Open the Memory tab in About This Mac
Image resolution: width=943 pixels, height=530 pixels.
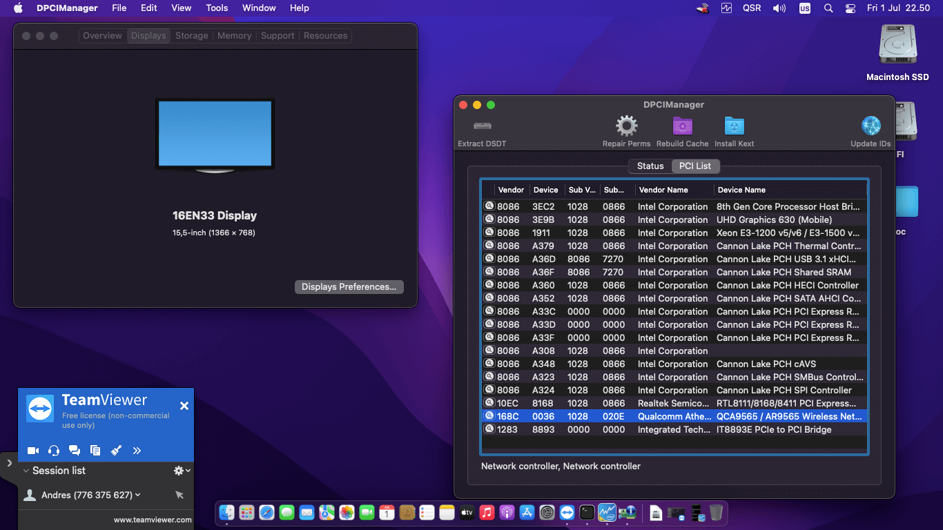[234, 36]
